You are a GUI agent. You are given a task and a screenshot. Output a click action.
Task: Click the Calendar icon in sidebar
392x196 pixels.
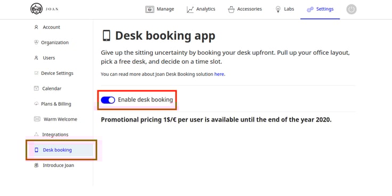(37, 88)
